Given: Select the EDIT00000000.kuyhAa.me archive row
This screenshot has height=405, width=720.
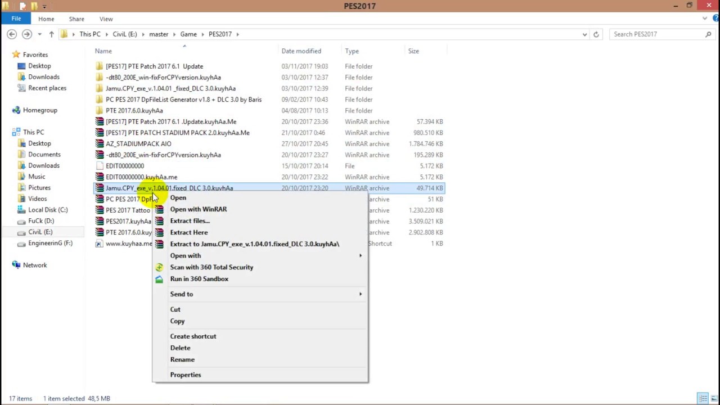Looking at the screenshot, I should point(141,177).
